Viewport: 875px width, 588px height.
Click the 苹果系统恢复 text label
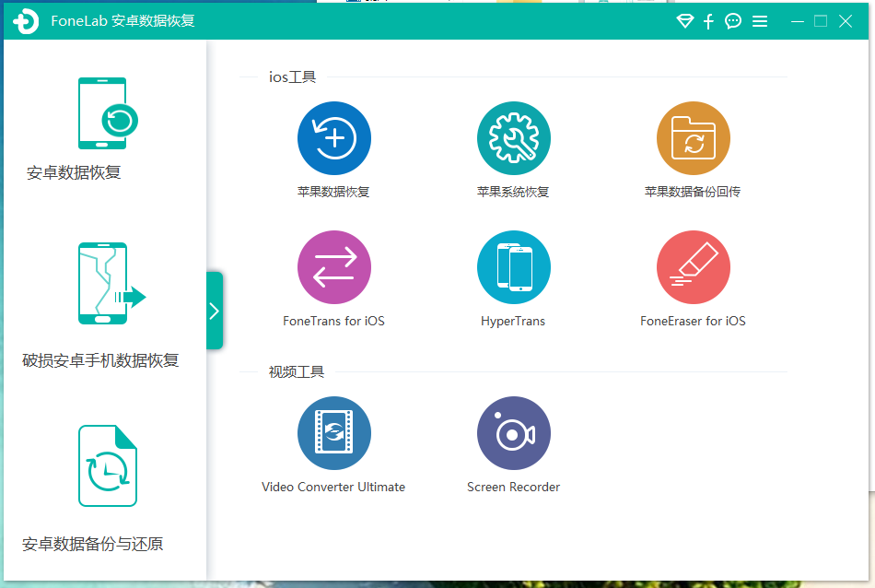(x=513, y=192)
